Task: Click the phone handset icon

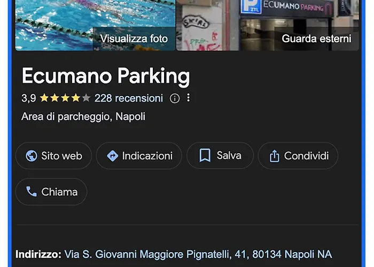Action: 31,192
